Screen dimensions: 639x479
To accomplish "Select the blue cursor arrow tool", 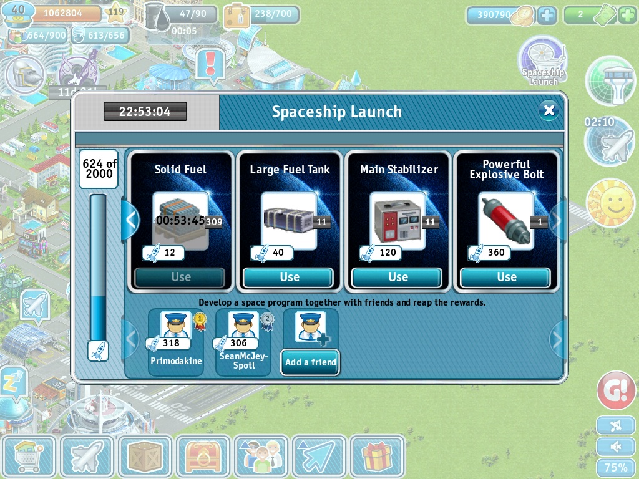I will 319,456.
